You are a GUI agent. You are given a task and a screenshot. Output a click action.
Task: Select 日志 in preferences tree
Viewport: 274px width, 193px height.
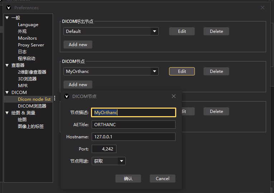coord(22,52)
